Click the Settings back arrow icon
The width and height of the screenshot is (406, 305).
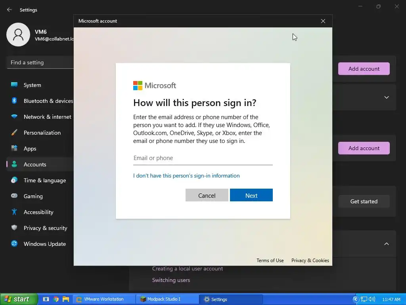coord(10,10)
